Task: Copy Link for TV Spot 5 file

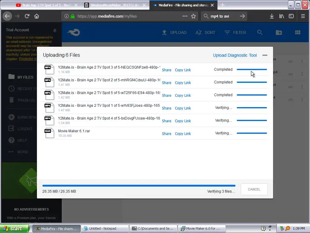Action: pos(183,95)
